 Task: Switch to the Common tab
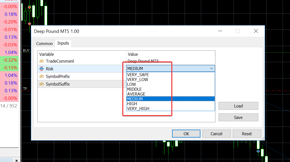(44, 44)
